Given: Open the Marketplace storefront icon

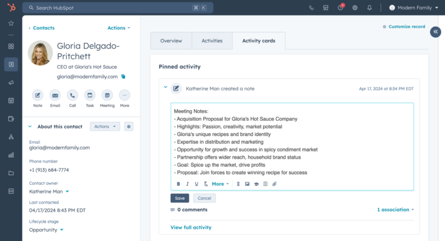Looking at the screenshot, I should click(326, 8).
